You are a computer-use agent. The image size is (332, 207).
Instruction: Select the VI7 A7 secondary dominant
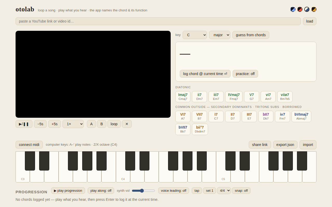[x=183, y=116]
